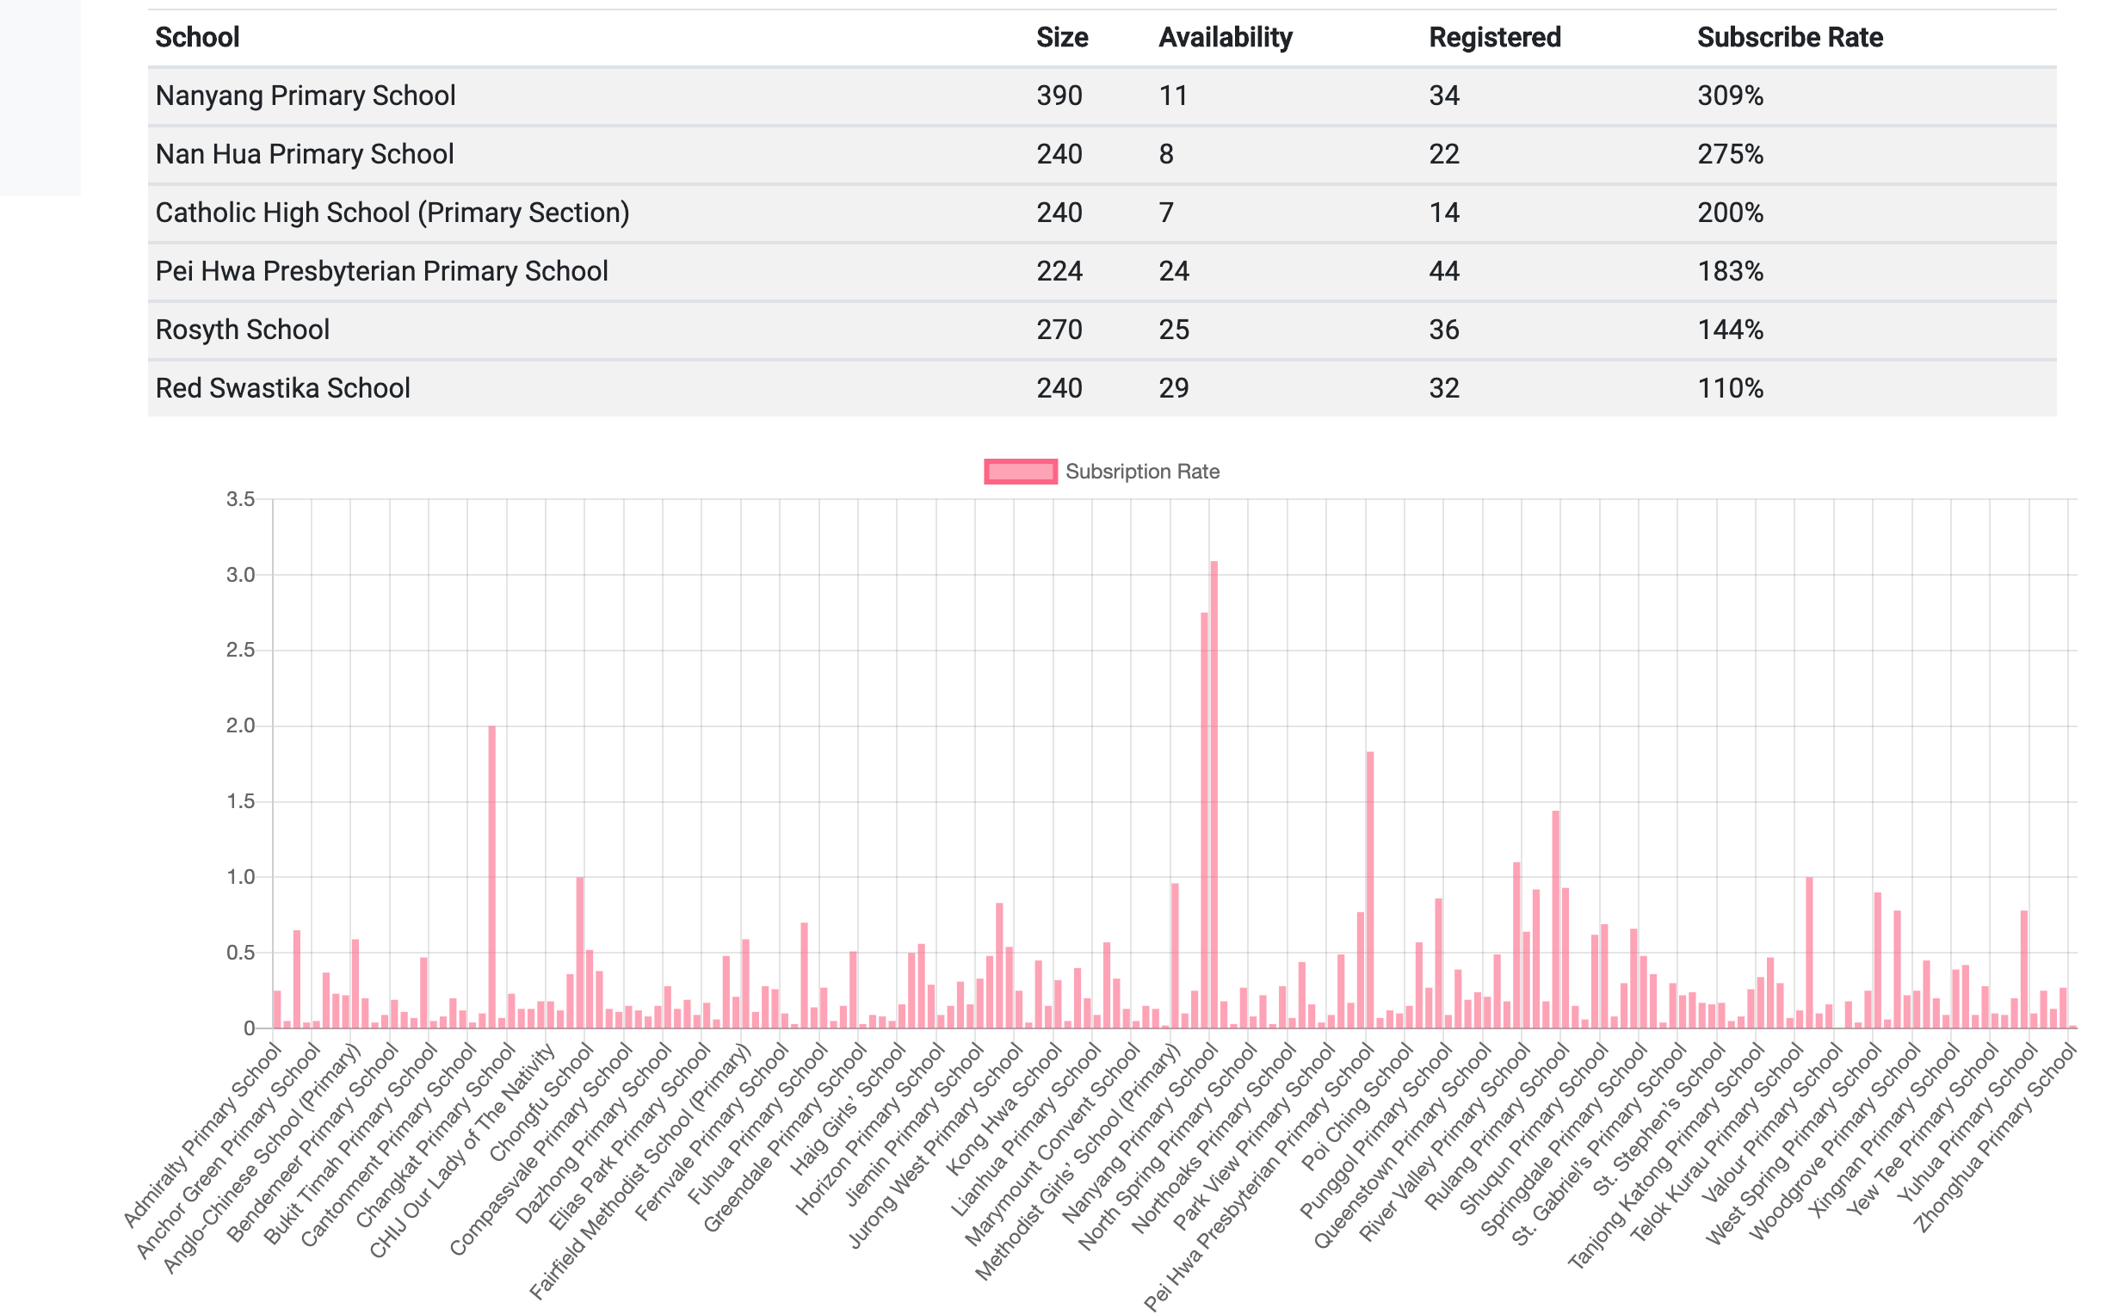Click the Subsription Rate legend label
Image resolution: width=2112 pixels, height=1315 pixels.
(x=1142, y=472)
